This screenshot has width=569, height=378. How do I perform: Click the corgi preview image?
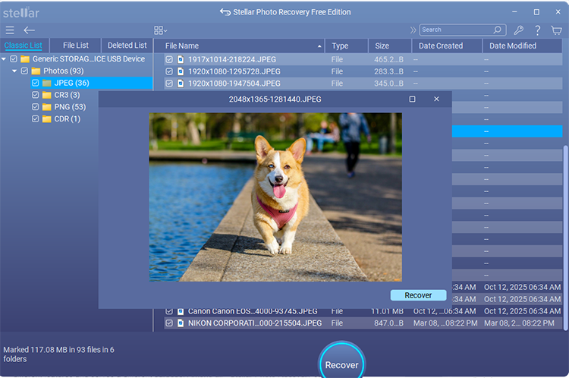point(275,197)
